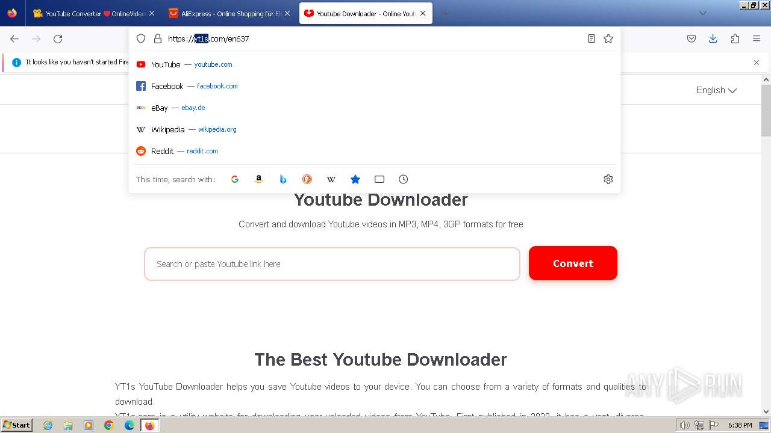Search with Bing one-off icon
Screen dimensions: 771x433
tap(283, 179)
